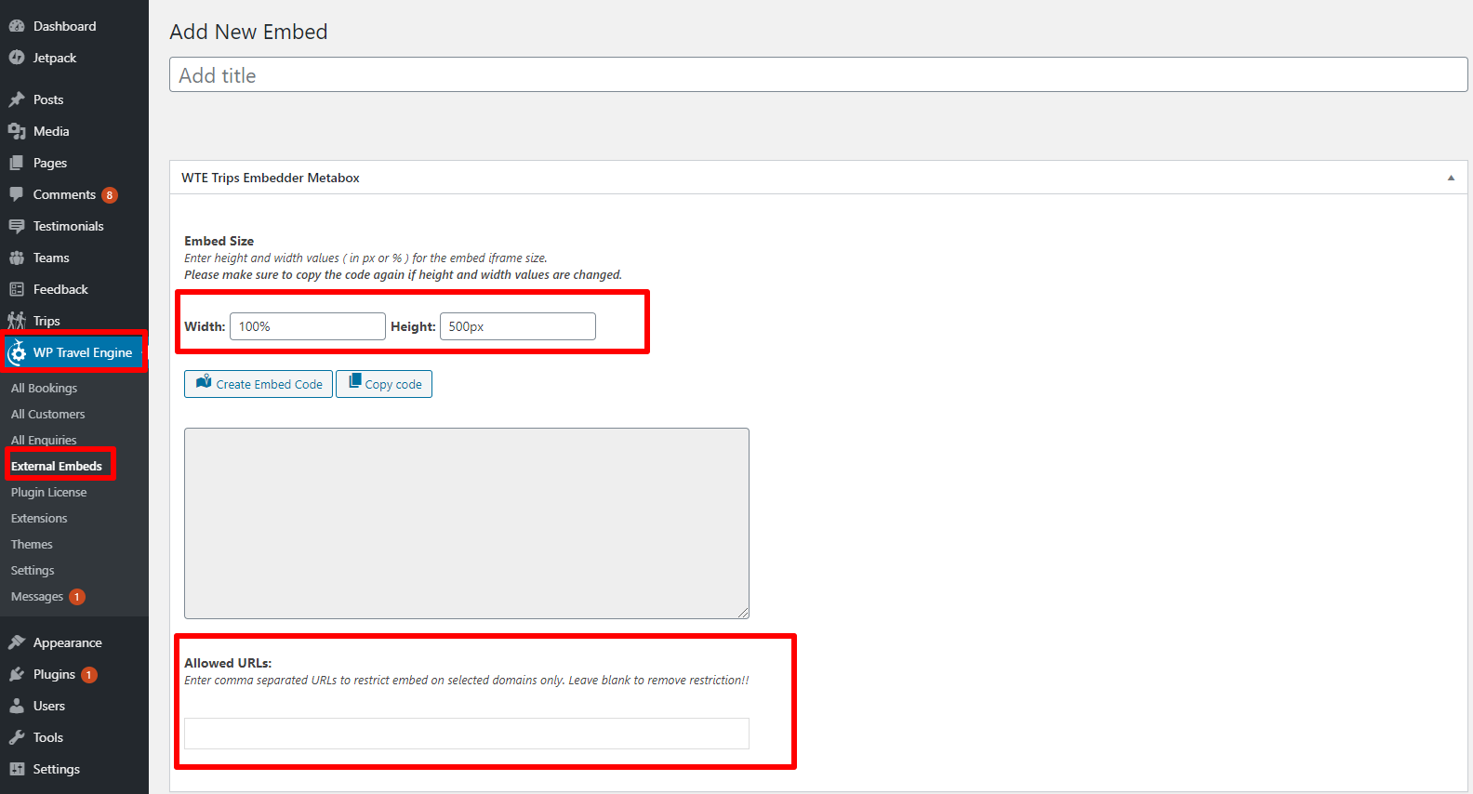Open All Enquiries submenu link
The height and width of the screenshot is (794, 1473).
(44, 440)
